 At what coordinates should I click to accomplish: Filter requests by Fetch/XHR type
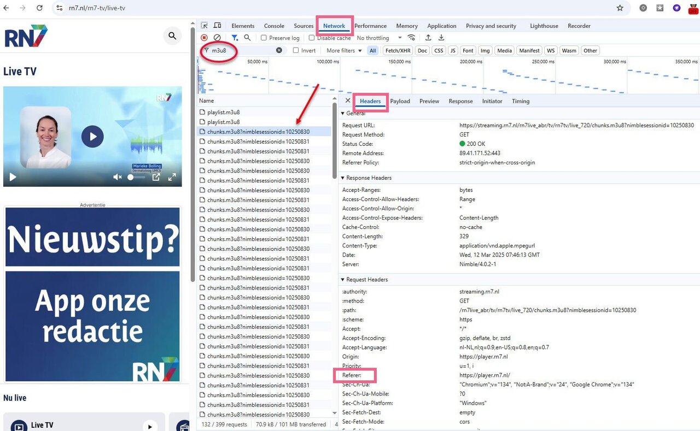pyautogui.click(x=398, y=50)
